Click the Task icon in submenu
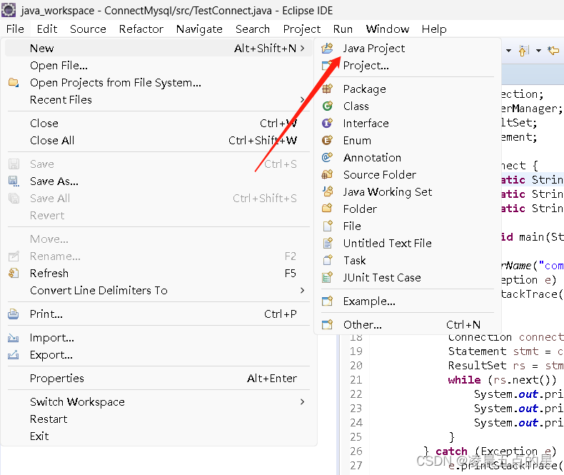Image resolution: width=564 pixels, height=475 pixels. (x=327, y=260)
